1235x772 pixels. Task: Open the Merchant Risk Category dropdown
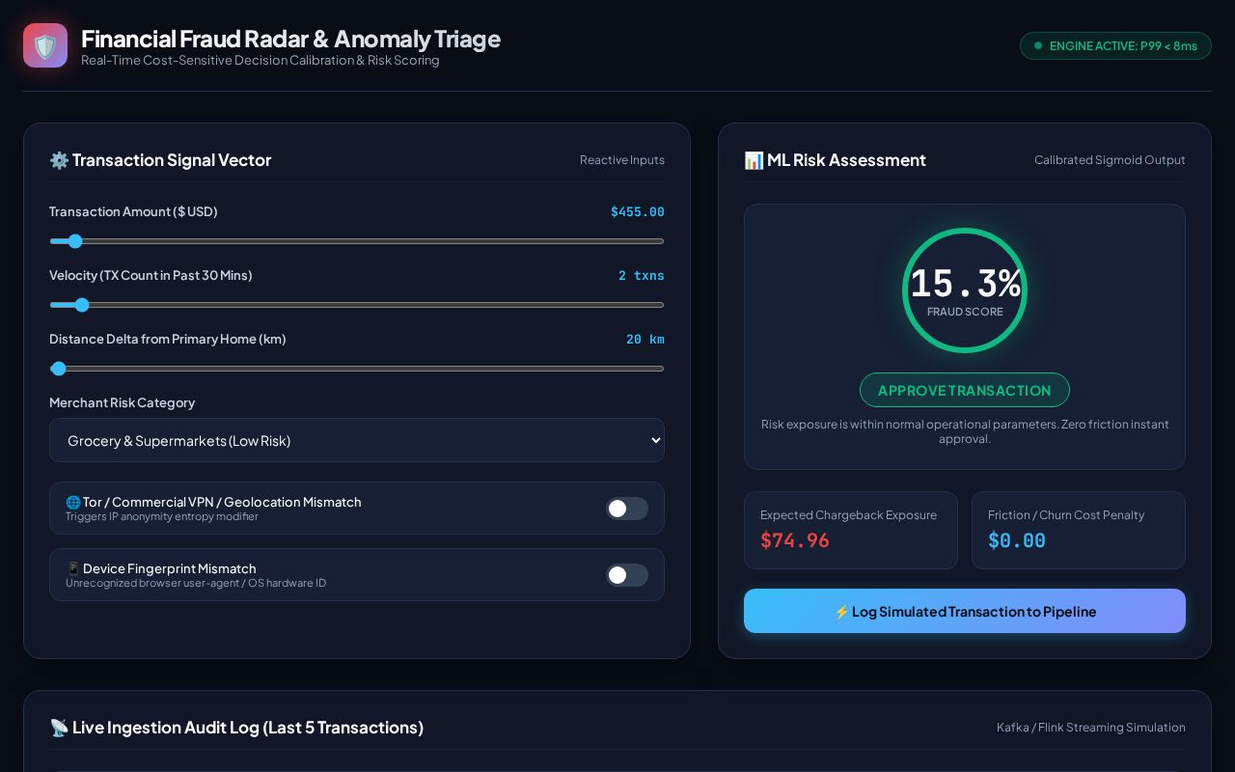tap(357, 440)
